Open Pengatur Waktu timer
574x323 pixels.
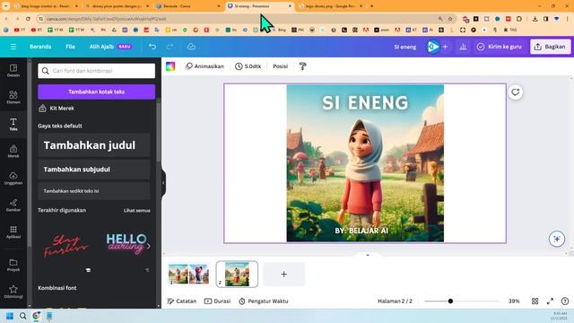264,301
